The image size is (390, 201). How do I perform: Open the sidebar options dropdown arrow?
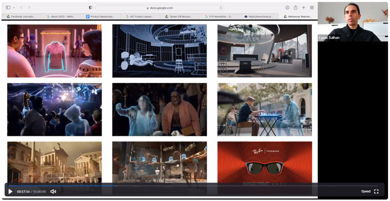tap(14, 8)
